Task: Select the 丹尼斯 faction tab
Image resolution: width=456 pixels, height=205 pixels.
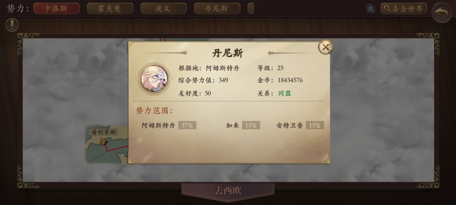Action: click(217, 9)
